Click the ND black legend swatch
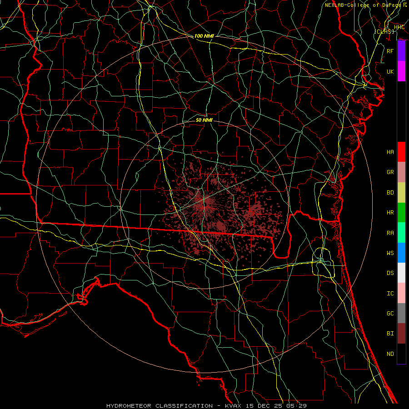This screenshot has width=409, height=409. tap(401, 354)
